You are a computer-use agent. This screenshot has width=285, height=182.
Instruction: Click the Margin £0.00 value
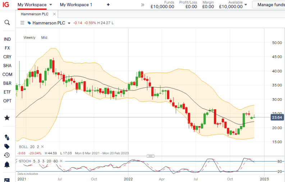[208, 7]
